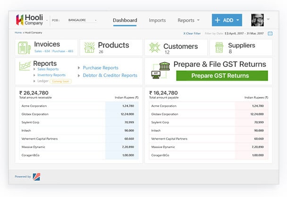Open the Home breadcrumb link
This screenshot has height=197, width=287.
[18, 32]
